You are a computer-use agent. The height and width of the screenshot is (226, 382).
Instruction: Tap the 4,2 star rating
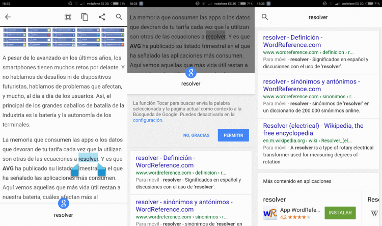coord(295,217)
